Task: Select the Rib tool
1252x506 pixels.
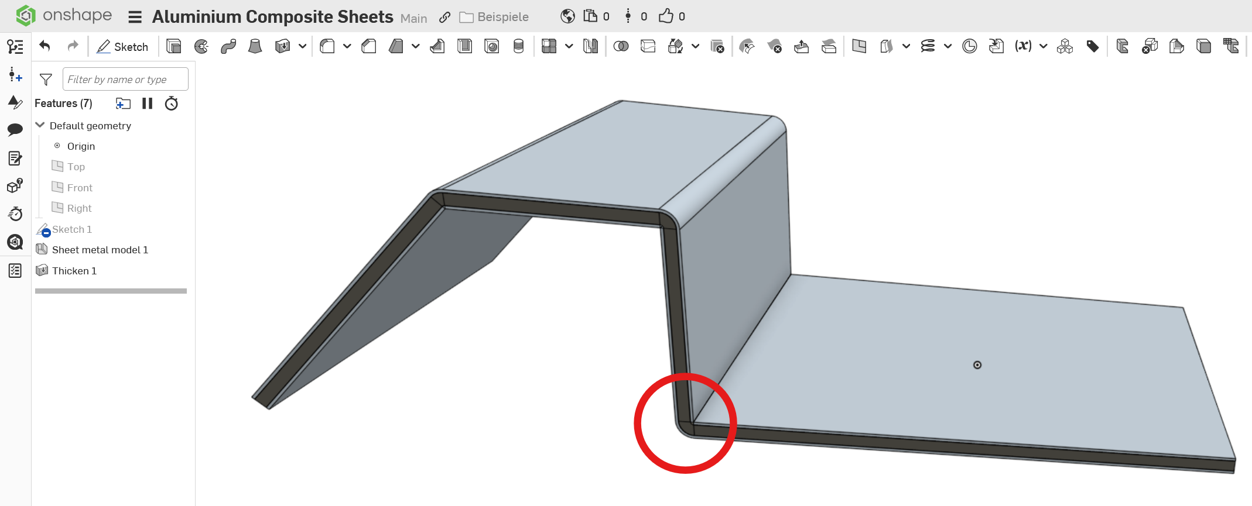Action: tap(437, 46)
